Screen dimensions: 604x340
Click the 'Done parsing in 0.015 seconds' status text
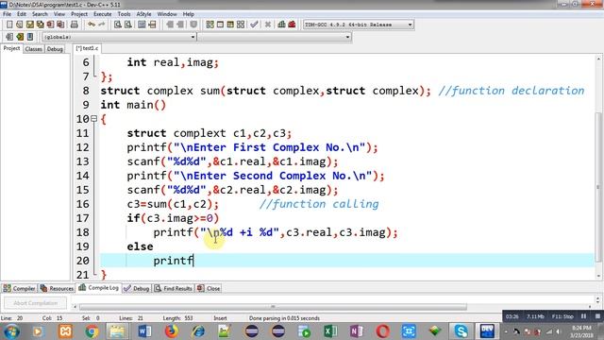pyautogui.click(x=284, y=318)
